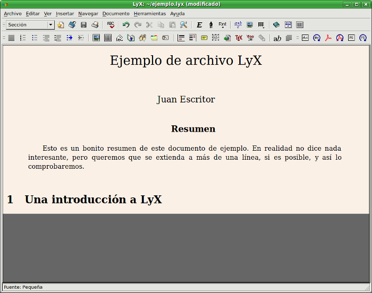The height and width of the screenshot is (293, 372).
Task: Apply numbered list icon
Action: tap(23, 38)
